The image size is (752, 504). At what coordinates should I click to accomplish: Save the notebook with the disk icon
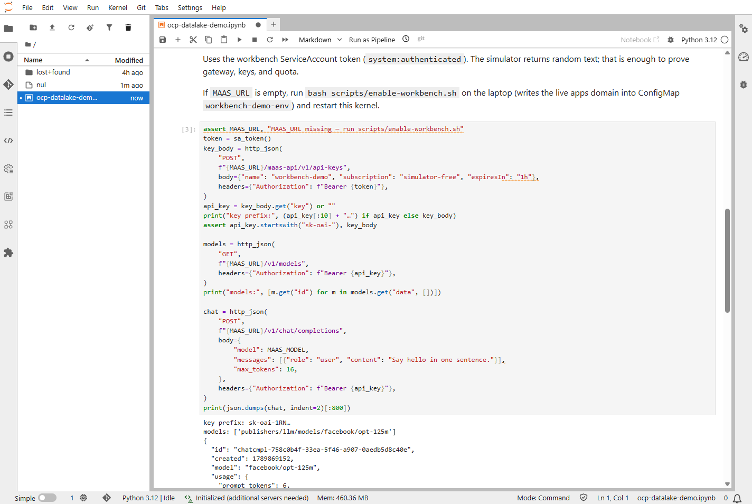point(163,40)
